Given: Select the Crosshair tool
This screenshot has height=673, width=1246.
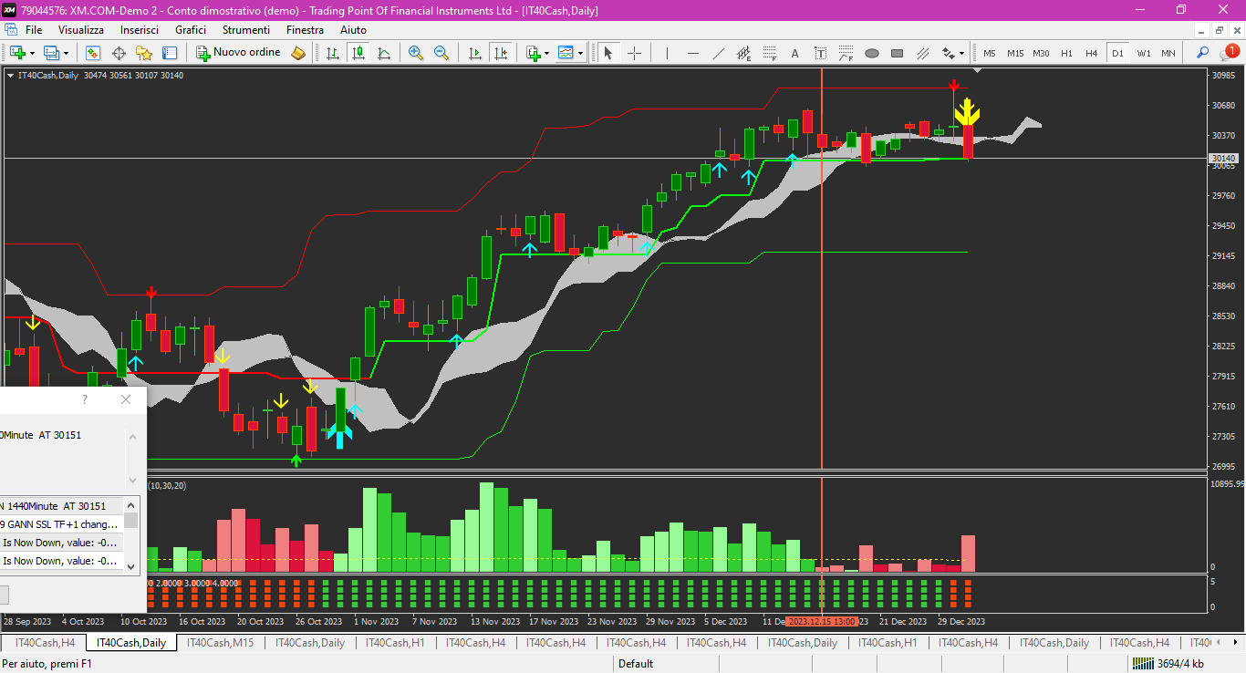Looking at the screenshot, I should point(635,53).
